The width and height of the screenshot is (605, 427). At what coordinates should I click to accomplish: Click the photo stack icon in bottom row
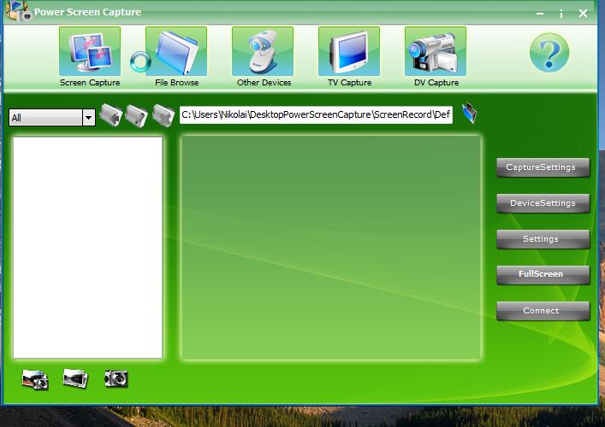pyautogui.click(x=75, y=378)
